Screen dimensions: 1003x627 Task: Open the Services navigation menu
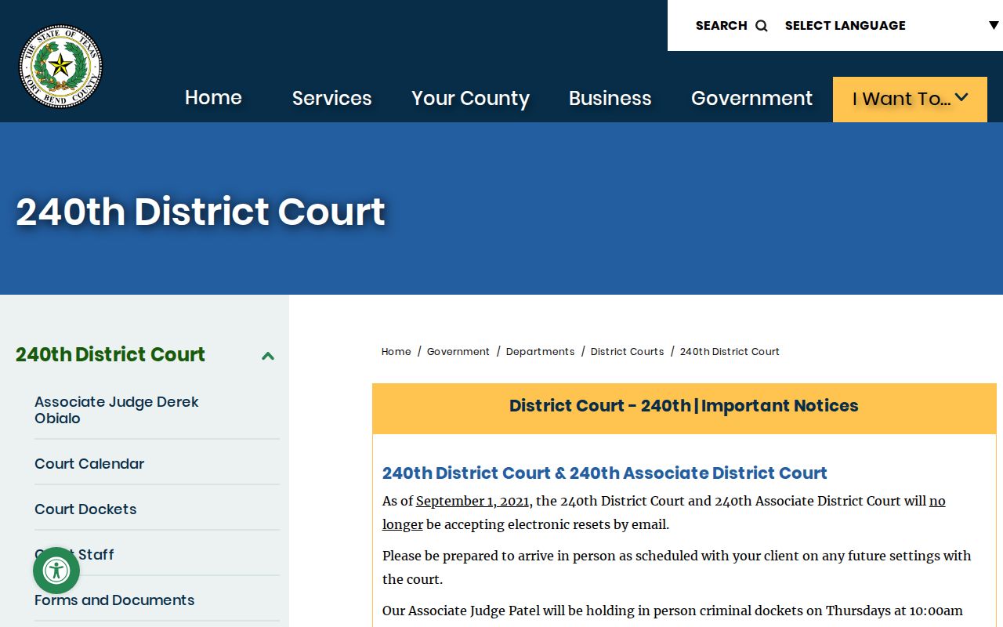332,98
